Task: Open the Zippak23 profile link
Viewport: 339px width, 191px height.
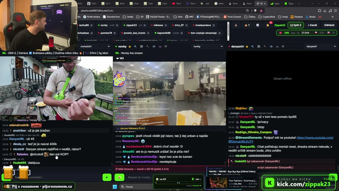Action: tap(280, 25)
